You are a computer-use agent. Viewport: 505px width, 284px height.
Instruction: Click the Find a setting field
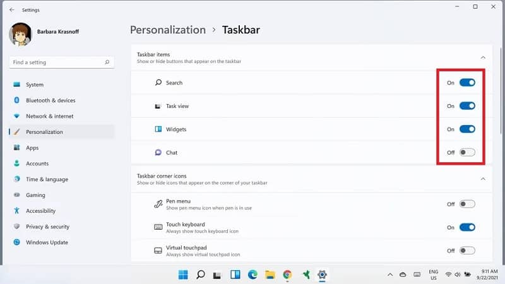[x=61, y=62]
